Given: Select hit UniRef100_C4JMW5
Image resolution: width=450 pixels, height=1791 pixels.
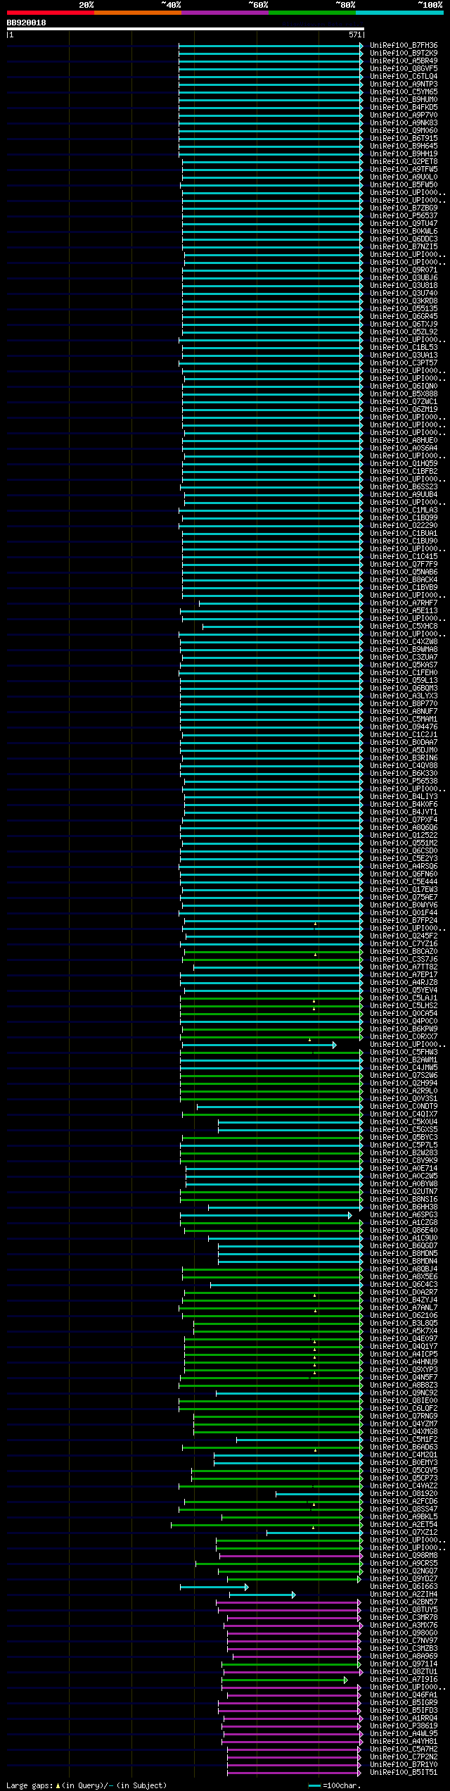Looking at the screenshot, I should 404,1067.
